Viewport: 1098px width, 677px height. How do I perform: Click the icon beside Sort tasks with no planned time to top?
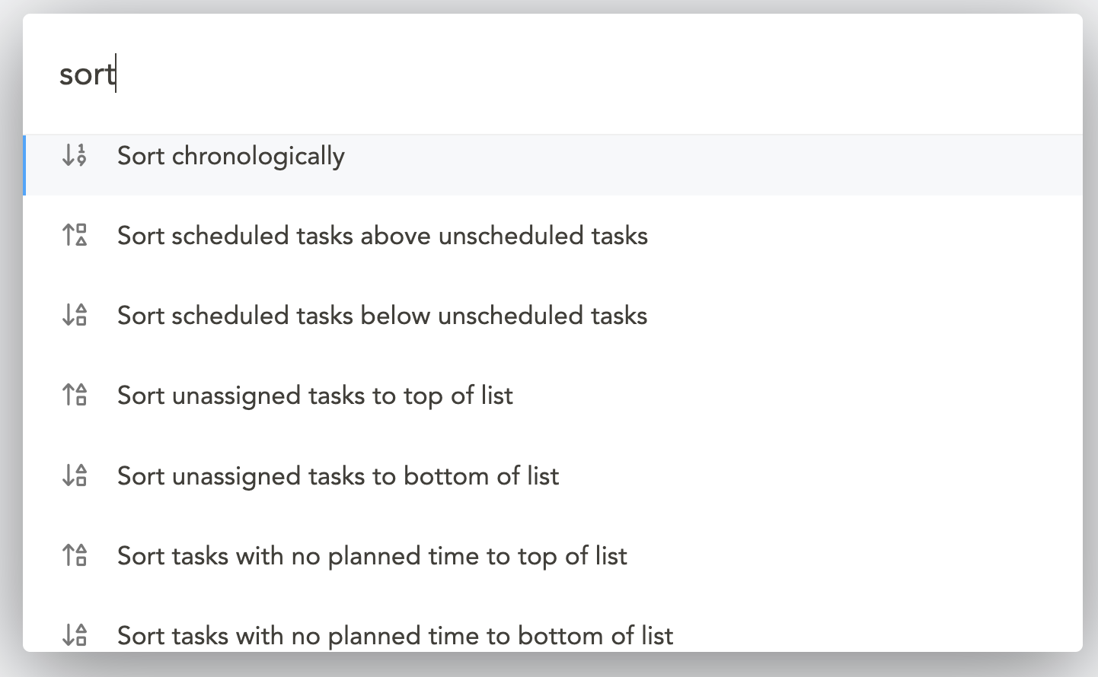coord(75,556)
